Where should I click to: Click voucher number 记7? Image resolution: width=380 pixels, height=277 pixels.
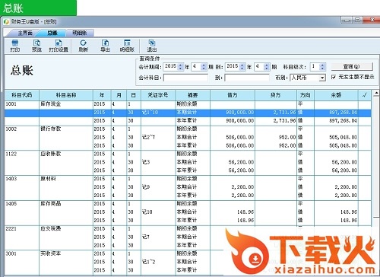click(146, 237)
